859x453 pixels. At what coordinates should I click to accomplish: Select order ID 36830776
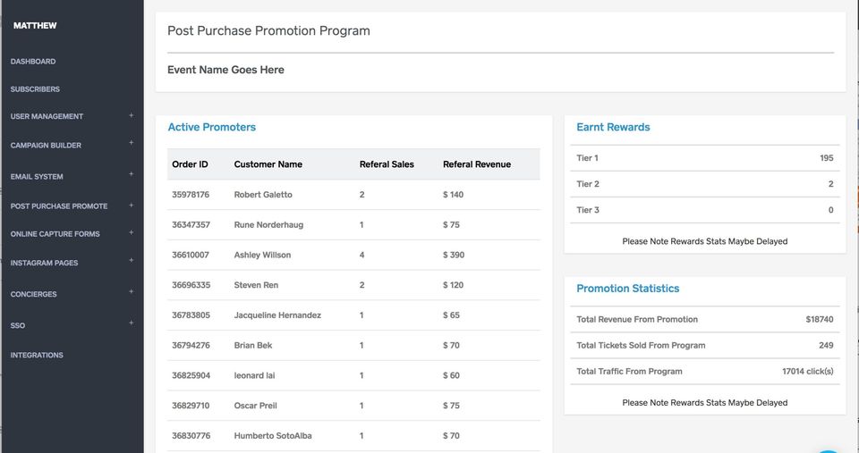pyautogui.click(x=191, y=435)
